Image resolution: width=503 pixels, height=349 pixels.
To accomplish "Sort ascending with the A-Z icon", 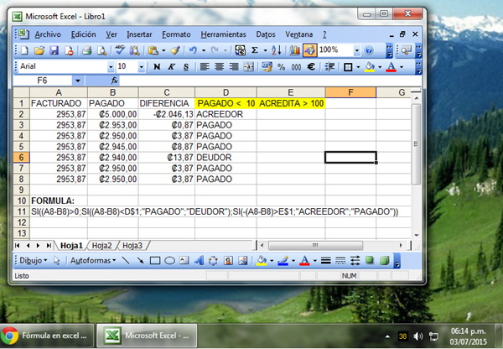I will (x=276, y=50).
